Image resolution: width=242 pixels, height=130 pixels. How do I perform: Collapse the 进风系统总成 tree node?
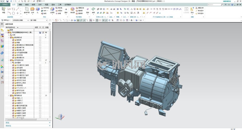(x=9, y=60)
